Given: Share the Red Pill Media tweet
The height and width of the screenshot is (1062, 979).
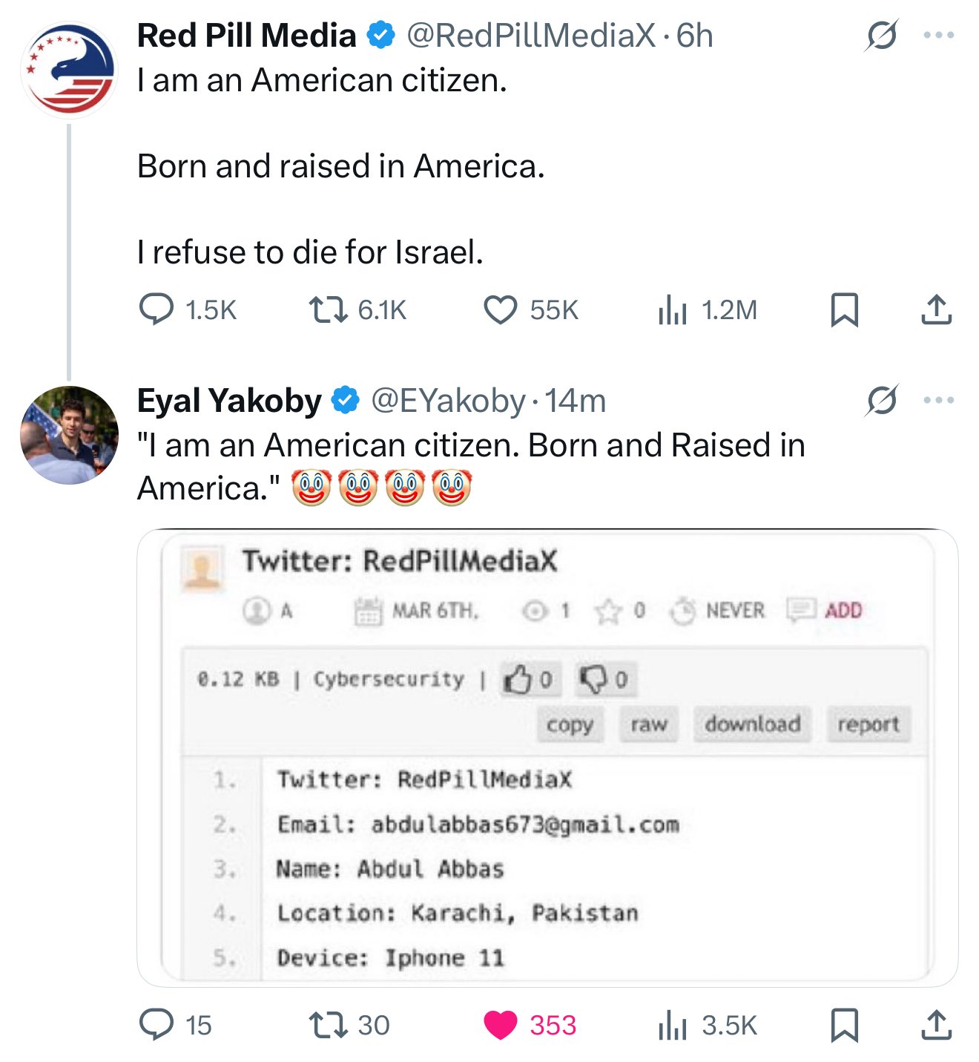Looking at the screenshot, I should click(x=936, y=309).
